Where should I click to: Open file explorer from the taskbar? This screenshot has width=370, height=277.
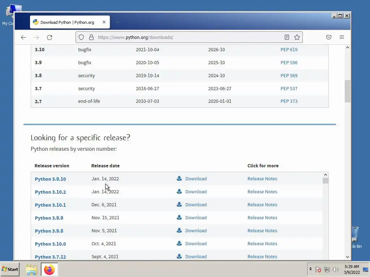point(31,270)
